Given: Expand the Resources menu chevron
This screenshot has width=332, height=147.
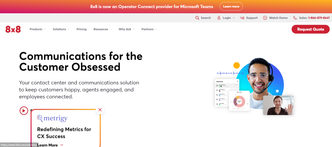Looking at the screenshot, I should click(x=110, y=29).
